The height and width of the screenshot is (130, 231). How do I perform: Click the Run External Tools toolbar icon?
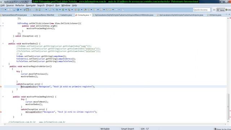click(x=69, y=10)
